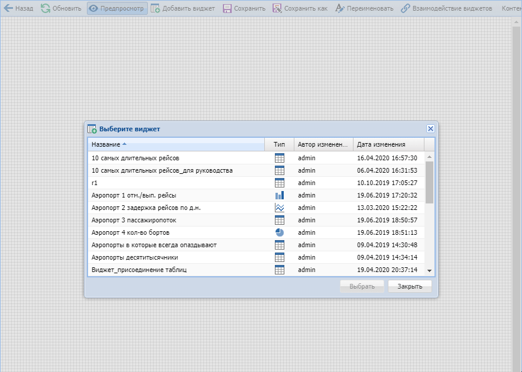This screenshot has width=522, height=372.
Task: Click the Выбрать button in the dialog
Action: click(x=362, y=286)
